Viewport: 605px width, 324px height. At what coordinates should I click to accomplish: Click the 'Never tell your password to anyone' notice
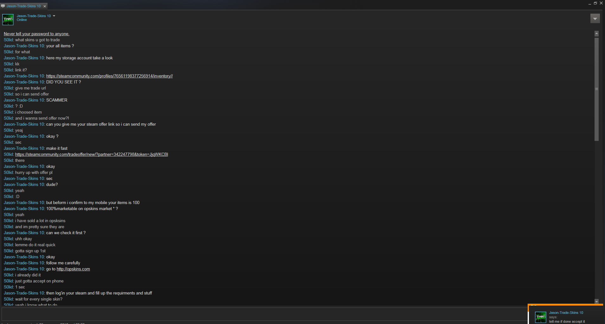(36, 34)
